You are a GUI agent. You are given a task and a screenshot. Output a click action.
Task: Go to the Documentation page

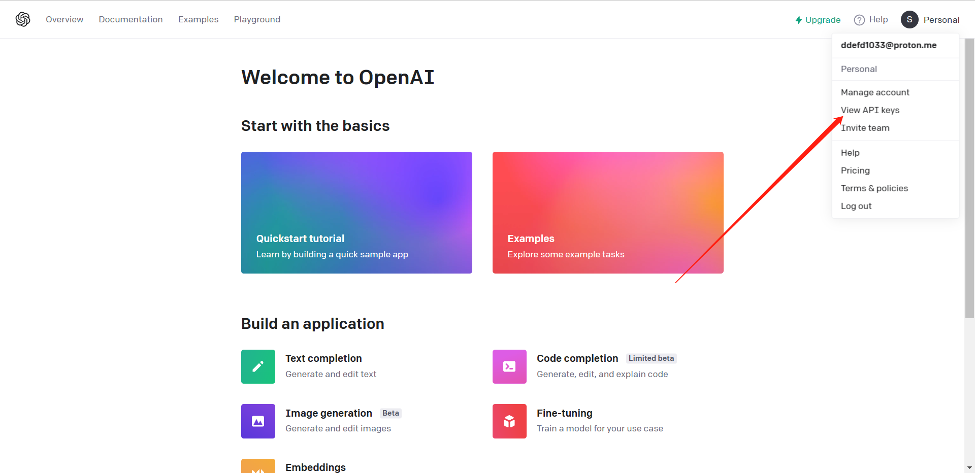(x=131, y=19)
